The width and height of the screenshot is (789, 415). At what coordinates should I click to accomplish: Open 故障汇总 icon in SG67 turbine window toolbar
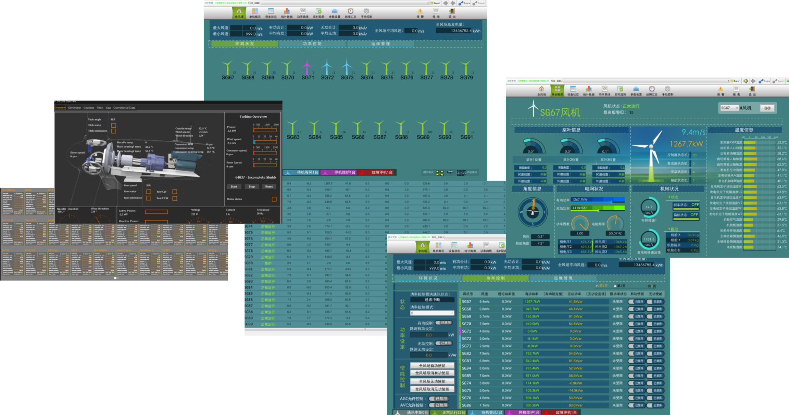(x=652, y=91)
